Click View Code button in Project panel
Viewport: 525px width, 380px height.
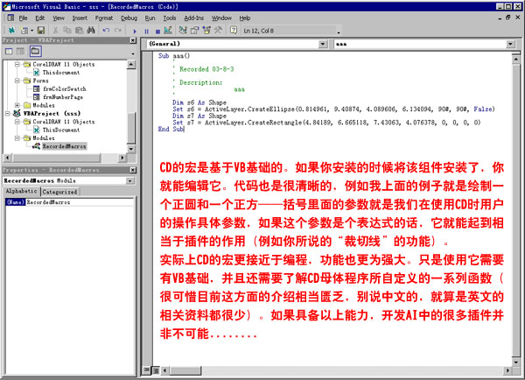pyautogui.click(x=9, y=52)
